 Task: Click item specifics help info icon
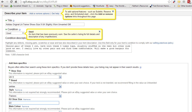(x=140, y=67)
